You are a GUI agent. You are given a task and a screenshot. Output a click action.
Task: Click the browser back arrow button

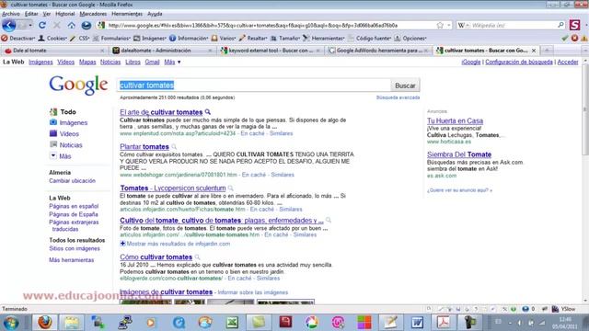click(9, 25)
